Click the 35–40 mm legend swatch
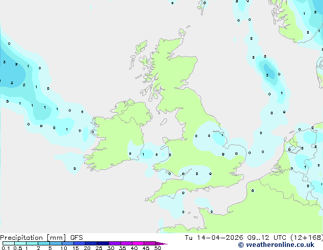This screenshot has height=250, width=323. [x=126, y=243]
